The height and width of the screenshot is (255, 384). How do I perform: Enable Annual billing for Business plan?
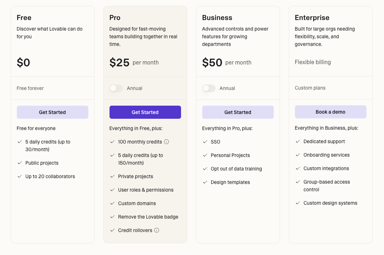point(209,88)
